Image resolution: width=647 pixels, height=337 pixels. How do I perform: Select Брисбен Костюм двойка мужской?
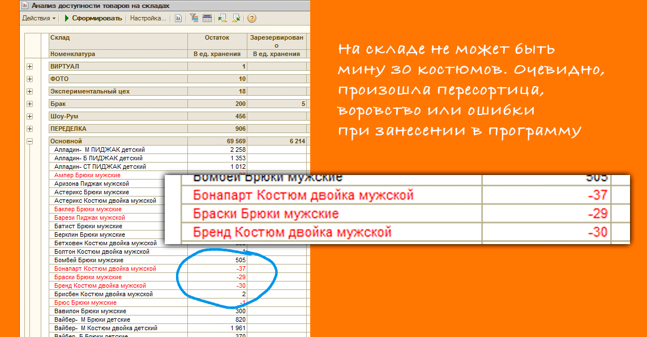(104, 294)
